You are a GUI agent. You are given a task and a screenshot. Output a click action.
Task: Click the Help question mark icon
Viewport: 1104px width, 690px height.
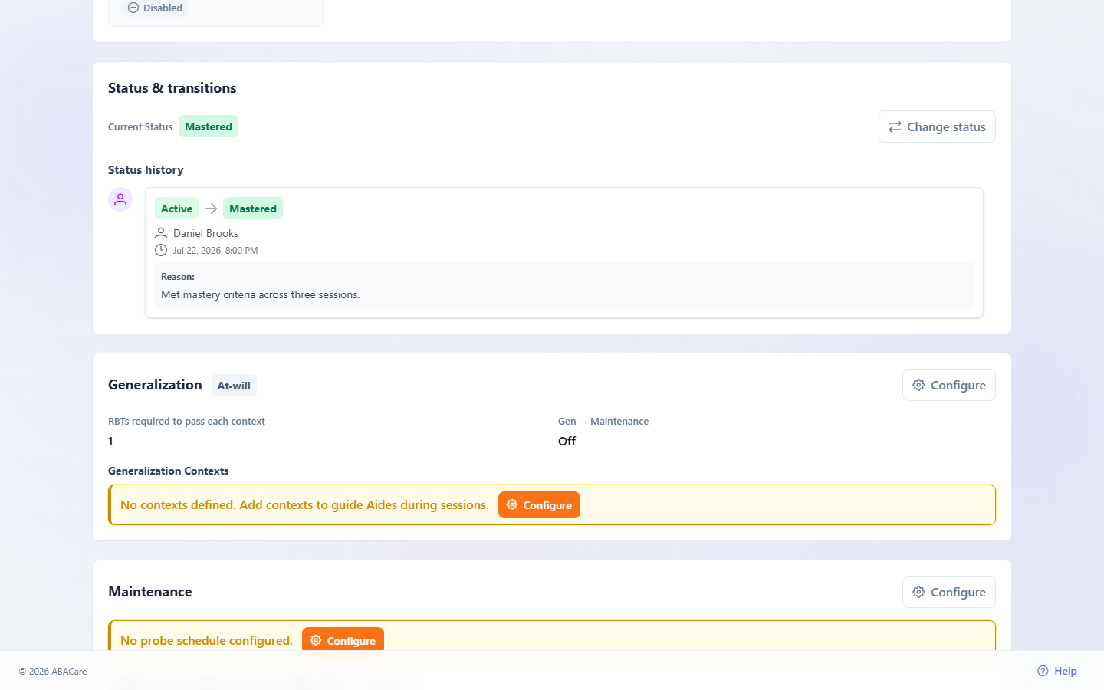point(1043,671)
